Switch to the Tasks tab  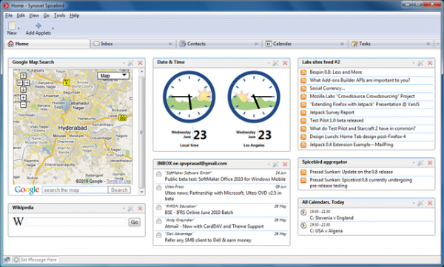click(391, 44)
